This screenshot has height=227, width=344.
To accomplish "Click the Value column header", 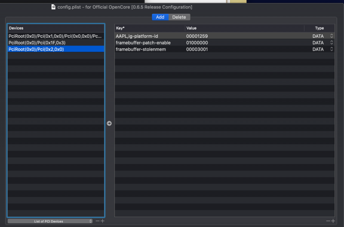I will coord(245,28).
